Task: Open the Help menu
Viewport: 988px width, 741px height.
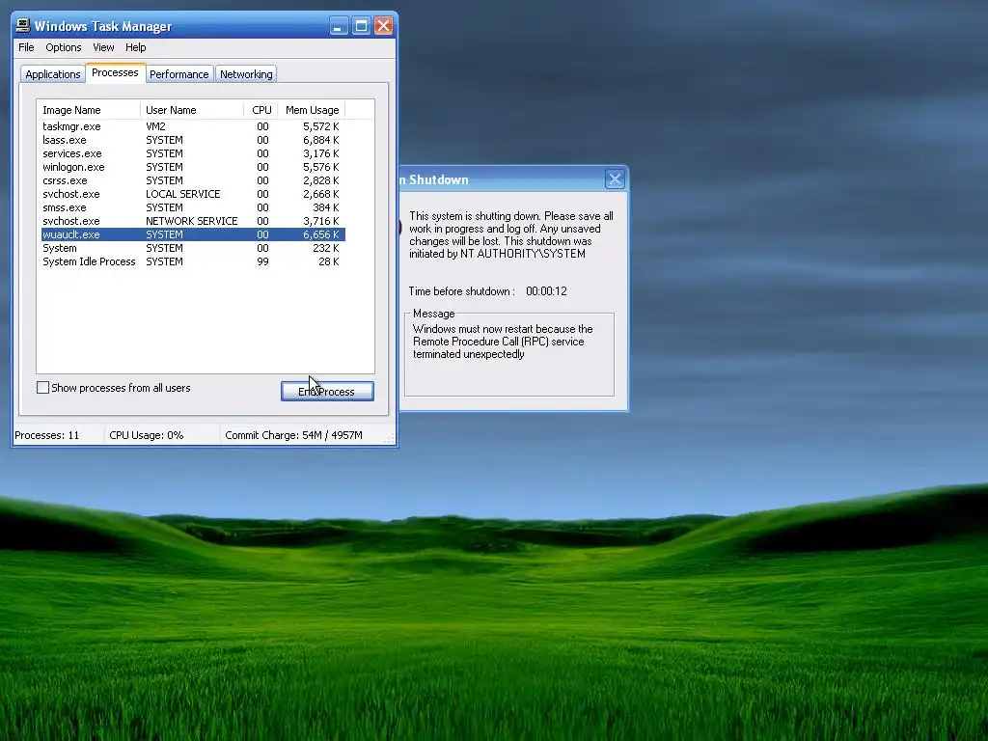Action: [x=135, y=47]
